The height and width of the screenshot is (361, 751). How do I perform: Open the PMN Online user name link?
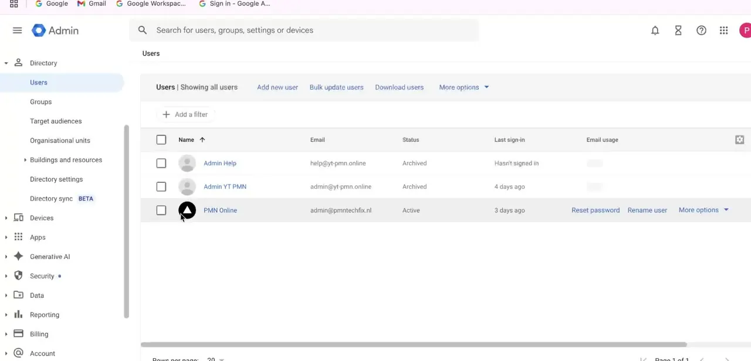coord(220,210)
